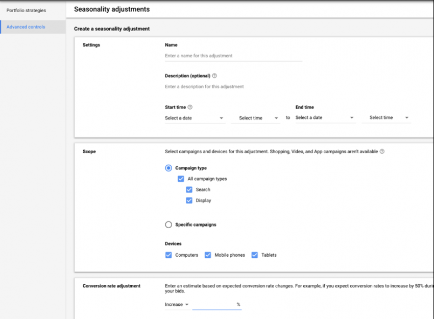434x319 pixels.
Task: Click the conversion rate percentage field
Action: pos(217,304)
